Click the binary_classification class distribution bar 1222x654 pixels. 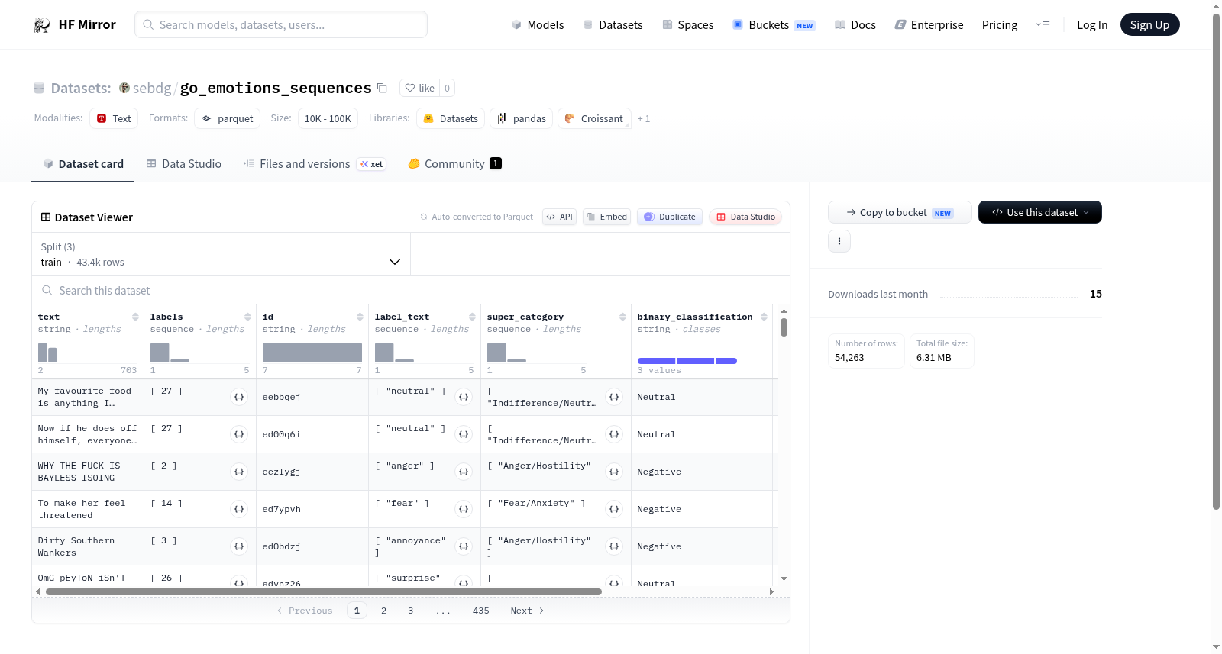pos(687,360)
